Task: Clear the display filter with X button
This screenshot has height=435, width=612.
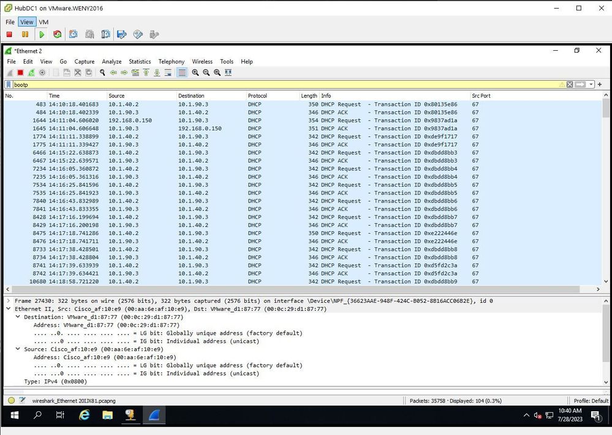Action: [570, 84]
